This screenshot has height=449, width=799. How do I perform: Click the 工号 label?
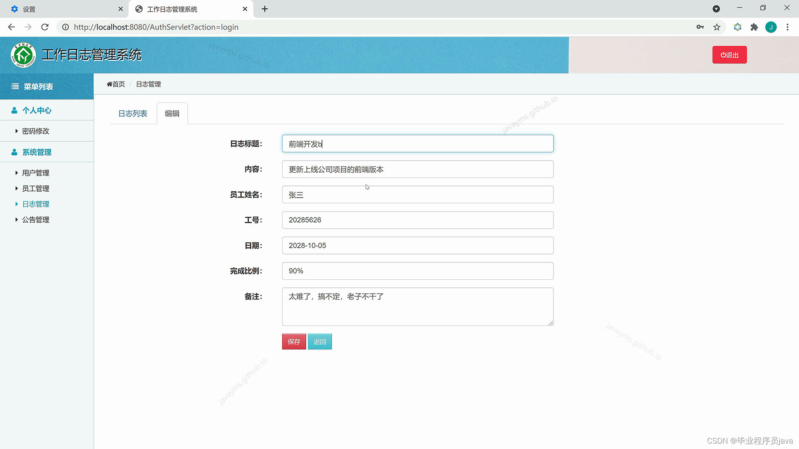pos(253,220)
